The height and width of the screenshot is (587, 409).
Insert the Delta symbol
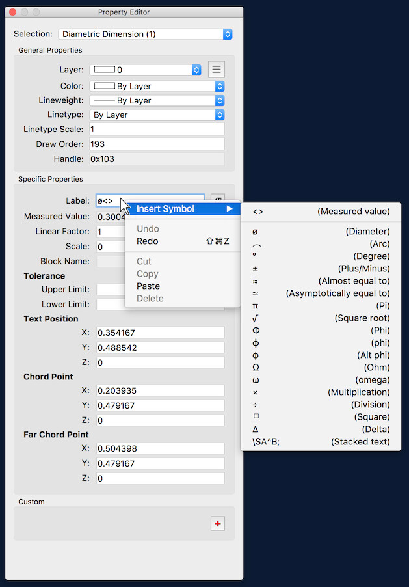click(321, 430)
